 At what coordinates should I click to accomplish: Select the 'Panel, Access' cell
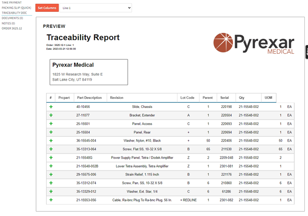[x=142, y=124]
